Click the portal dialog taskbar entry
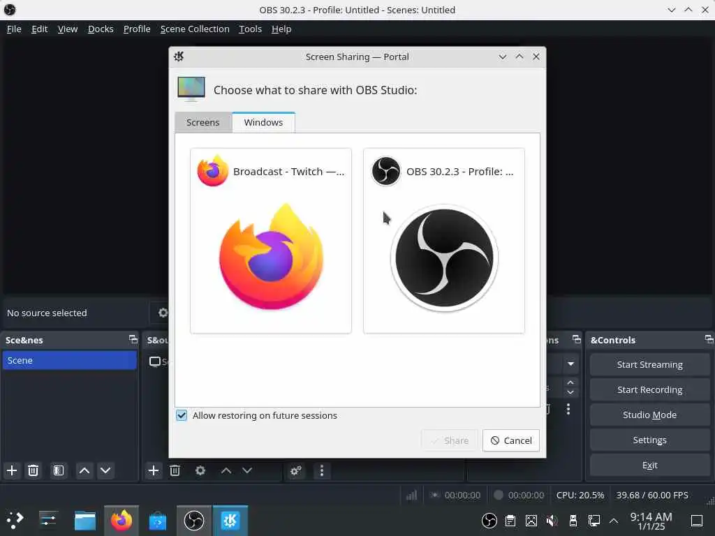The width and height of the screenshot is (715, 536). click(x=230, y=520)
